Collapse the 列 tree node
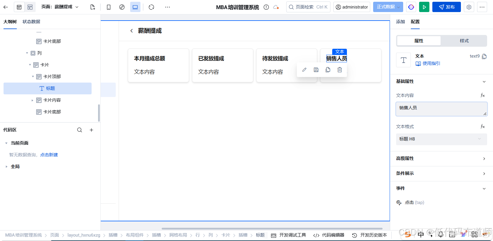Image resolution: width=493 pixels, height=241 pixels. point(27,53)
